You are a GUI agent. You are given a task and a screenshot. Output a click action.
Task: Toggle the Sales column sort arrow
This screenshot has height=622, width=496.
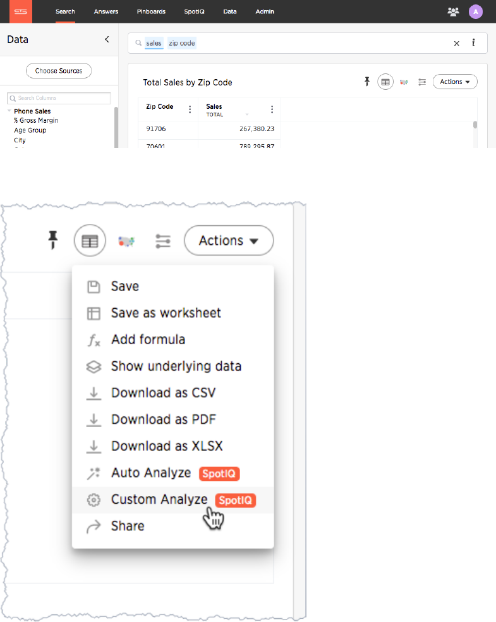pos(247,115)
